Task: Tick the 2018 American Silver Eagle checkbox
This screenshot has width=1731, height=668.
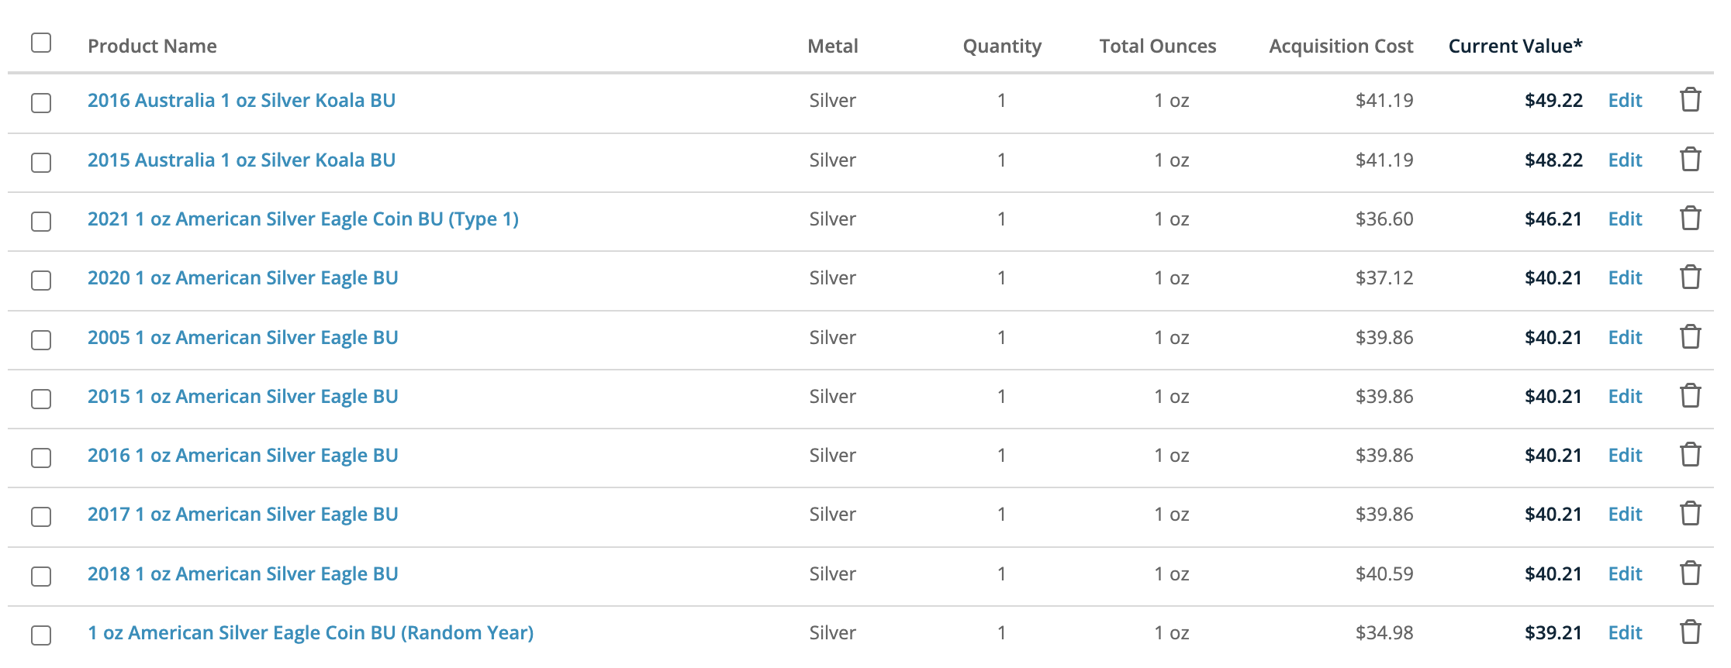Action: tap(41, 577)
